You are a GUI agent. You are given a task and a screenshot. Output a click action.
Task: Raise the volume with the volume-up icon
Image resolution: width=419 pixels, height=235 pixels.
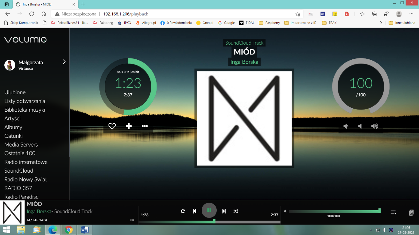374,126
